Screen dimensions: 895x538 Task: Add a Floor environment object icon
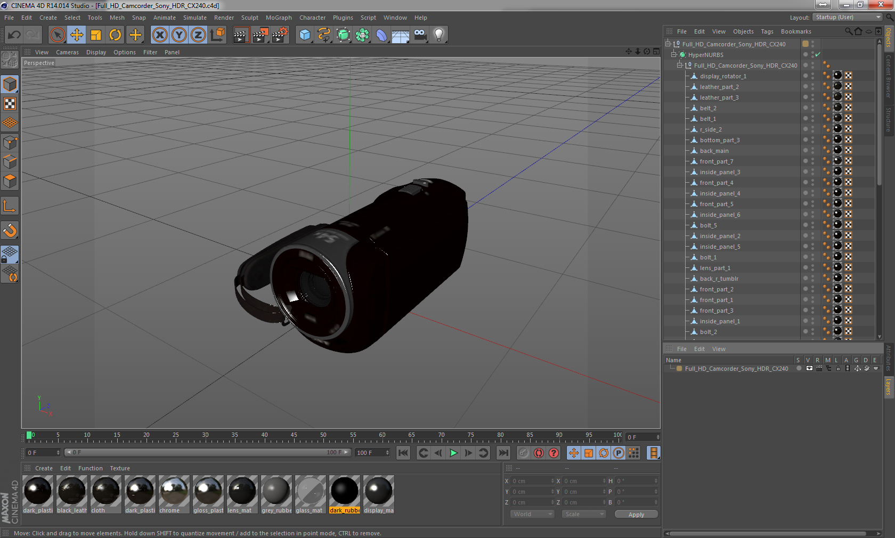point(401,35)
